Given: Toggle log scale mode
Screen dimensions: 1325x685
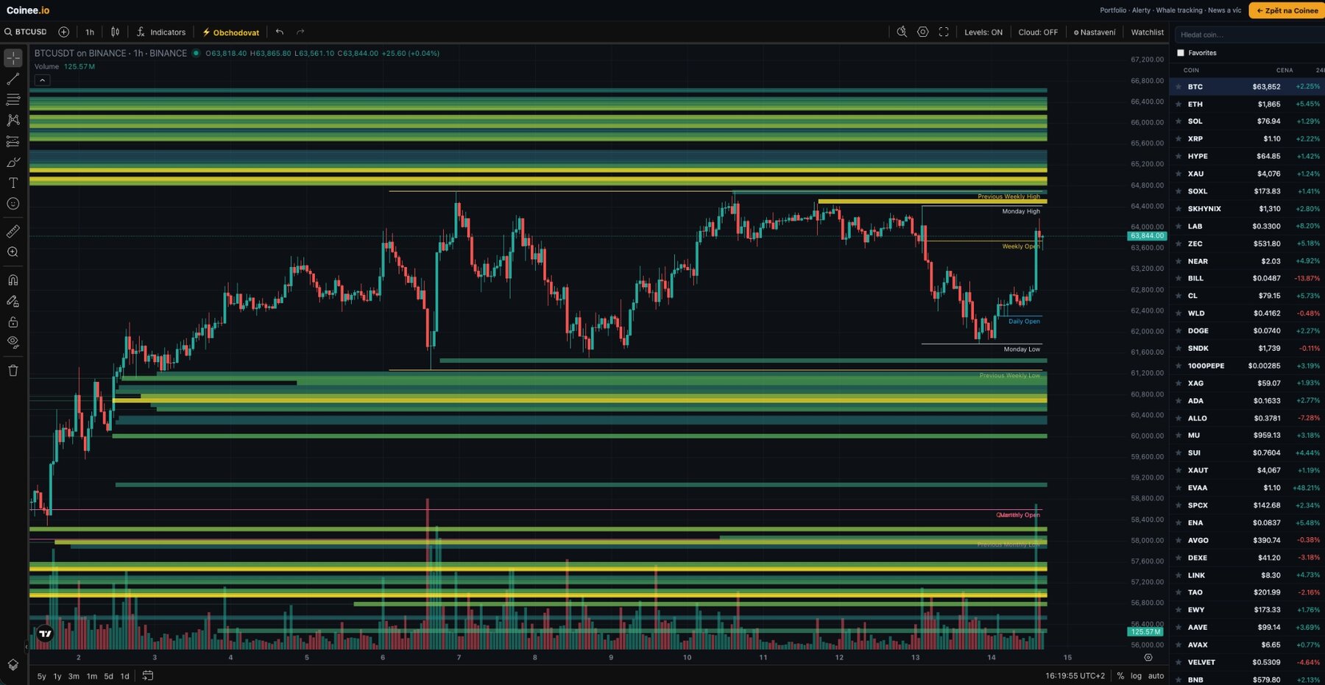Looking at the screenshot, I should click(1136, 676).
